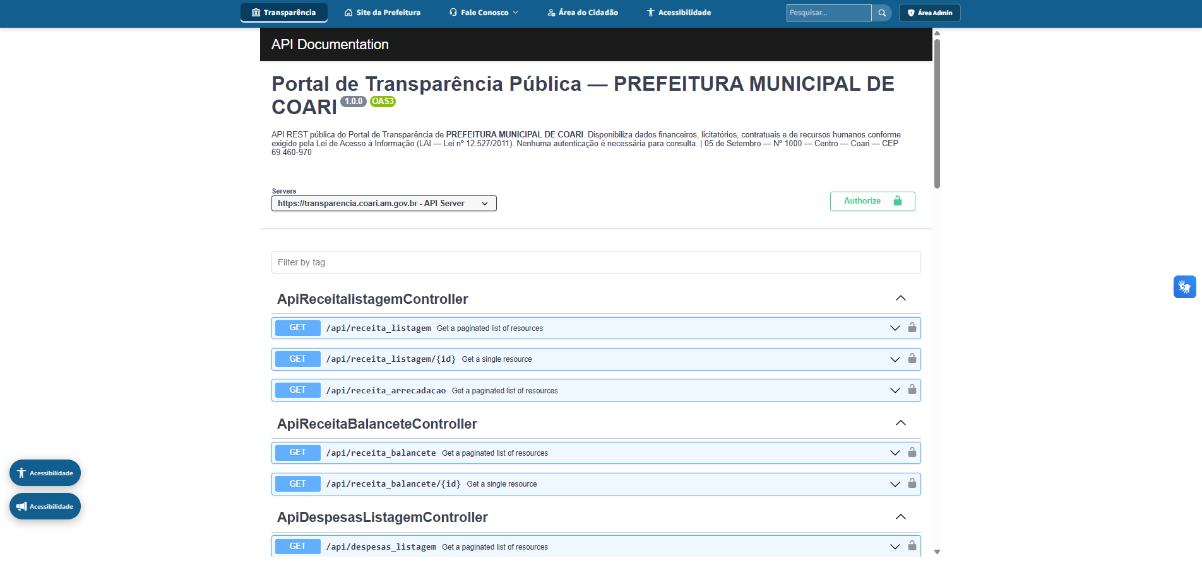Click the search magnifier icon button
Viewport: 1202px width, 573px height.
(x=881, y=13)
